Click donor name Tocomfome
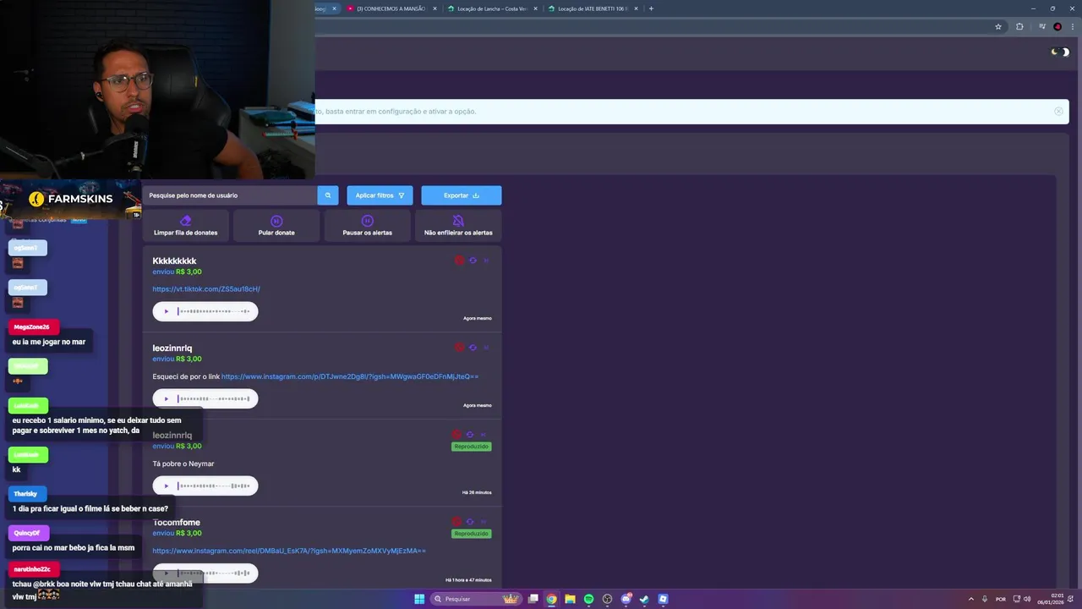This screenshot has width=1082, height=609. (177, 523)
